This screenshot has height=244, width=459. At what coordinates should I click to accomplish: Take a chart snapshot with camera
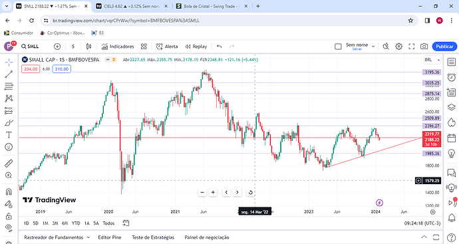pos(424,47)
